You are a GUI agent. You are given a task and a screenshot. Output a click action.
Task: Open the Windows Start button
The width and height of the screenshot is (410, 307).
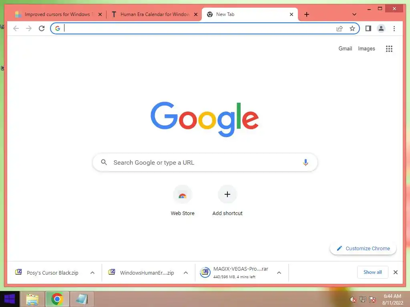(10, 299)
